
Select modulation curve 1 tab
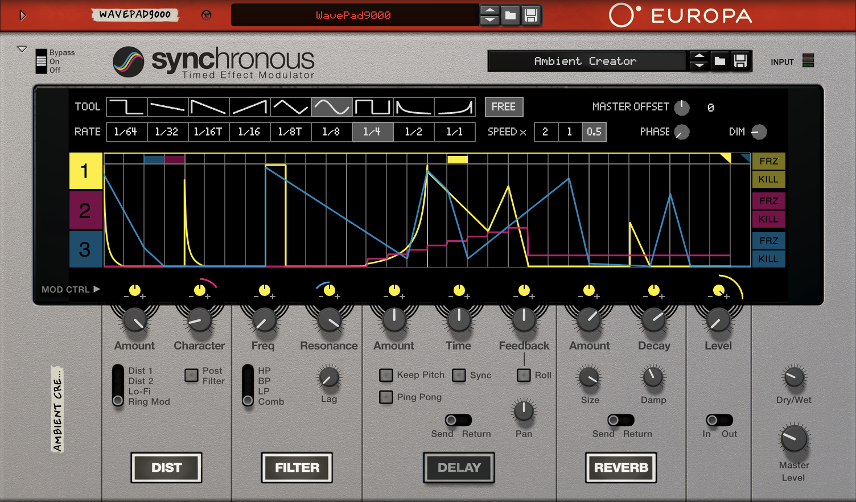[85, 171]
